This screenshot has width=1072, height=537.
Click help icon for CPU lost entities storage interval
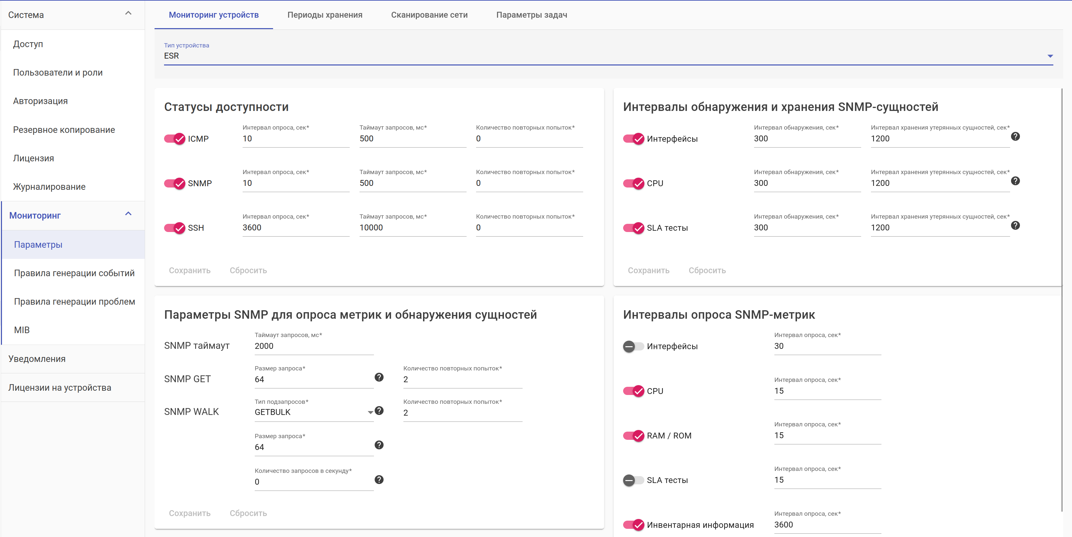(1015, 181)
